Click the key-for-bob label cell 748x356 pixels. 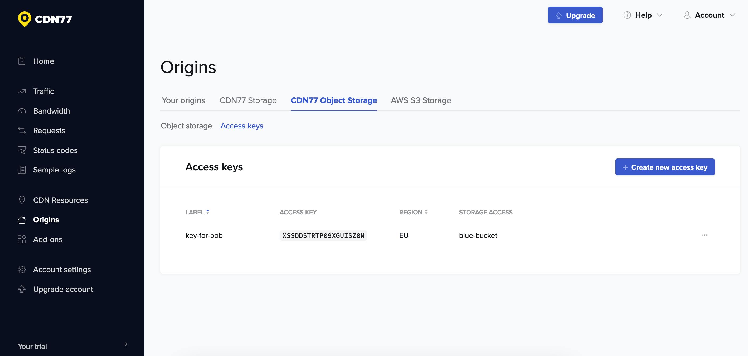click(204, 235)
